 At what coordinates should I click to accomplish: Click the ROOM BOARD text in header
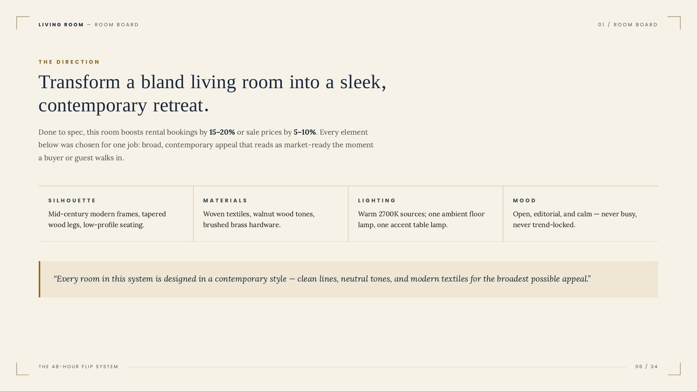coord(117,25)
